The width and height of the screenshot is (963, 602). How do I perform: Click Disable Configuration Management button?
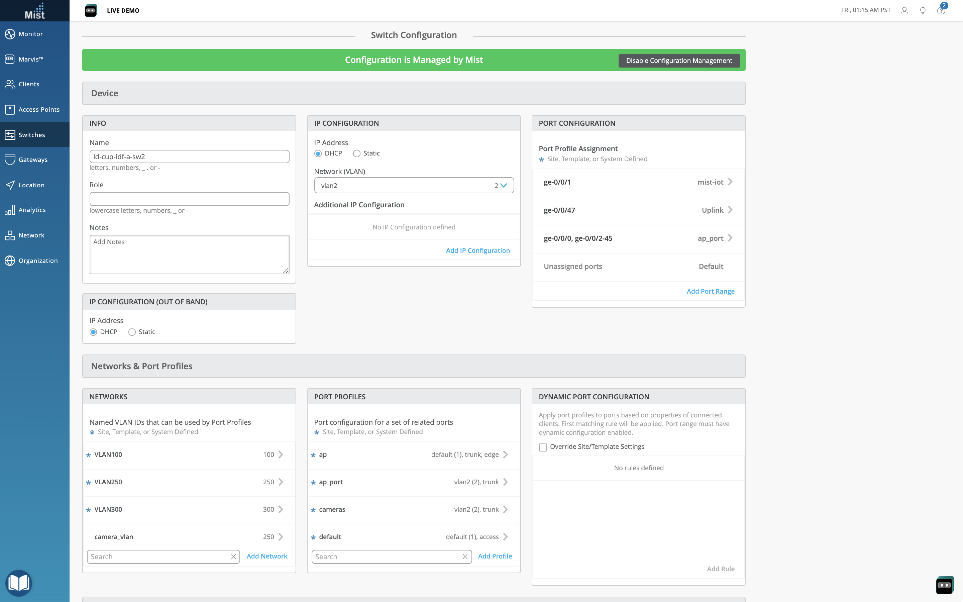coord(679,61)
